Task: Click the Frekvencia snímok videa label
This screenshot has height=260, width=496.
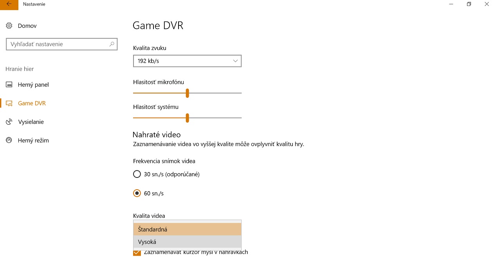Action: [164, 161]
